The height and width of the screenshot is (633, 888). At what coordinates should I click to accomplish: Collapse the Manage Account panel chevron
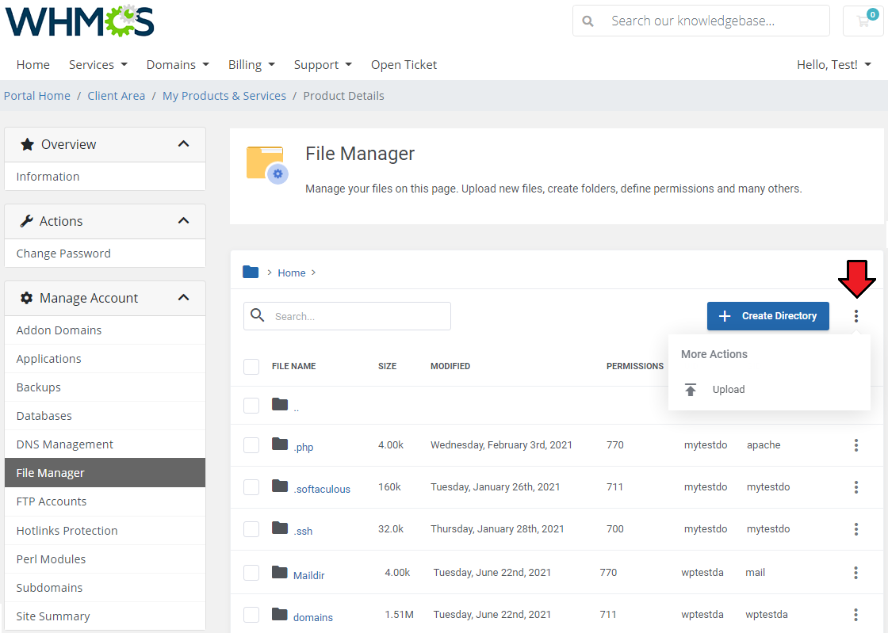coord(183,298)
